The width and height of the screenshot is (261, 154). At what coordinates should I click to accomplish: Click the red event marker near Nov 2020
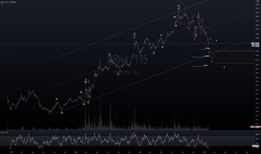[129, 128]
